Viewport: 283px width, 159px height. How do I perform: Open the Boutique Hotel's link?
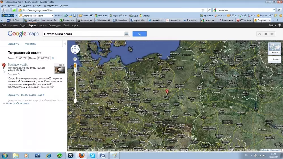[x=18, y=65]
